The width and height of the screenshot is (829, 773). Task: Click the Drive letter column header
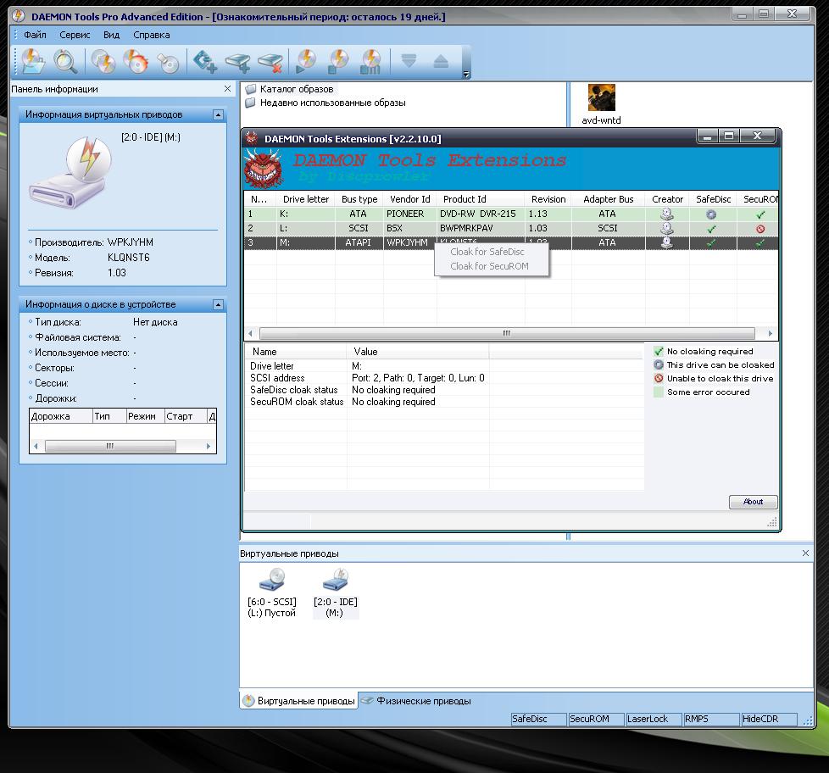tap(306, 199)
